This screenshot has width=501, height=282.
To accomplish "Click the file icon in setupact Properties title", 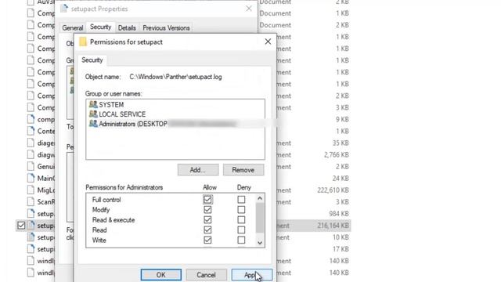I will [64, 9].
